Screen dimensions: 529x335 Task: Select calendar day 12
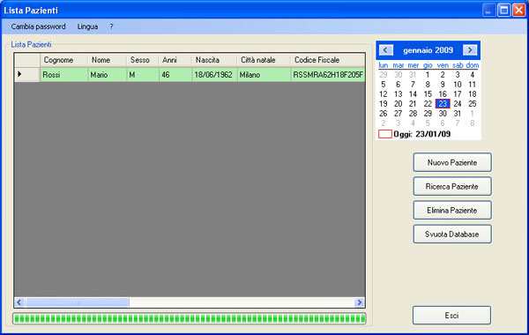click(x=384, y=93)
